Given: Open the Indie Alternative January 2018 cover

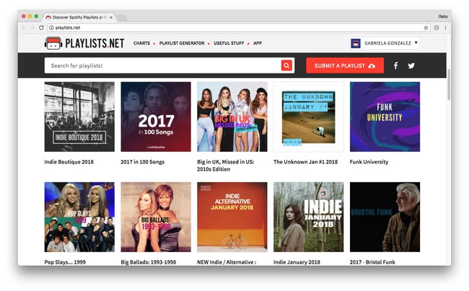Looking at the screenshot, I should tap(232, 217).
